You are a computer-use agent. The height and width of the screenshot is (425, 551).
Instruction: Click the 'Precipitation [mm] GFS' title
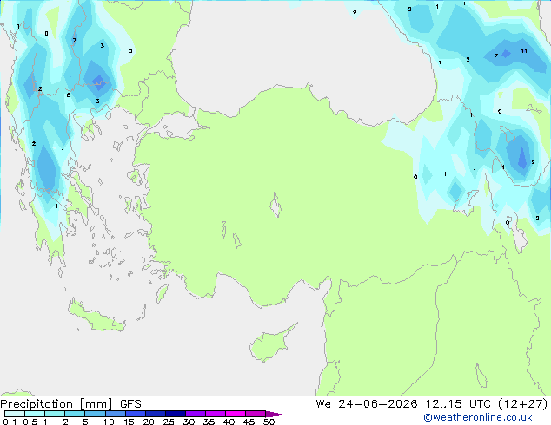click(70, 404)
